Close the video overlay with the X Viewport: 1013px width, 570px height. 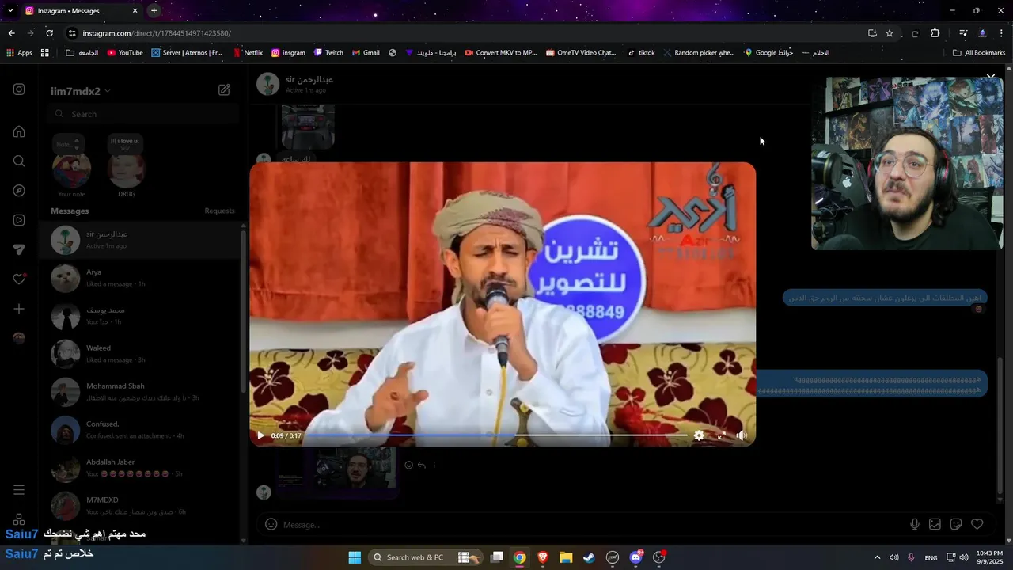(990, 77)
